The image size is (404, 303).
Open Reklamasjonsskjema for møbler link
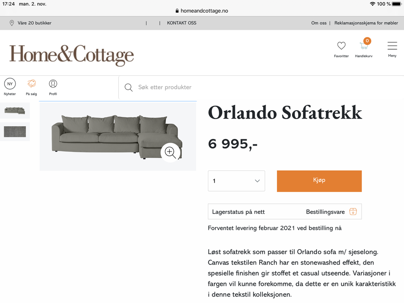[x=366, y=23]
